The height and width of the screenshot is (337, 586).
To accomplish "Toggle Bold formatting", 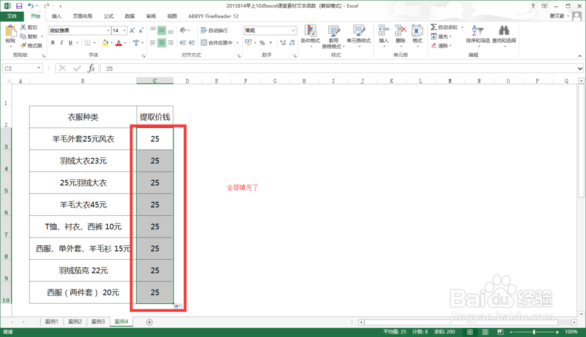I will click(x=53, y=43).
